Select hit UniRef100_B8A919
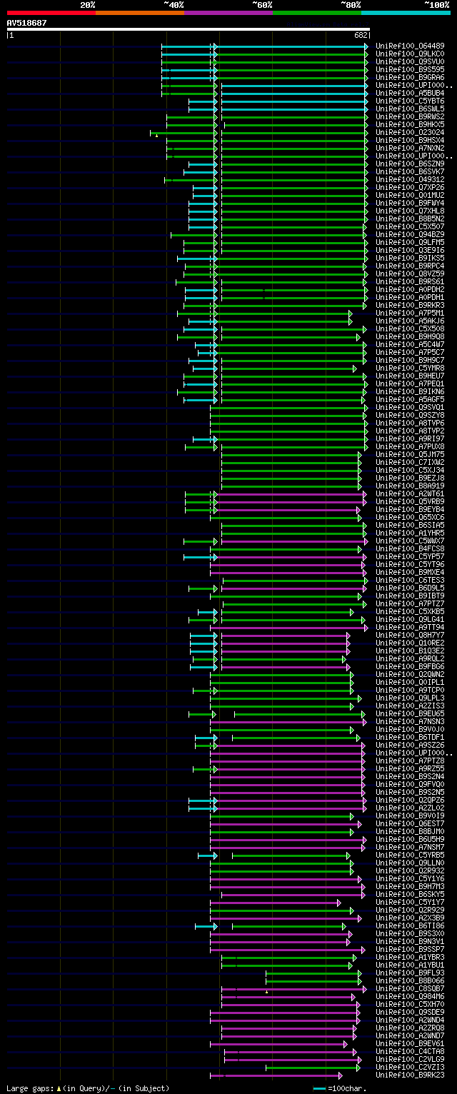Screen dimensions: 457x1094 (410, 486)
